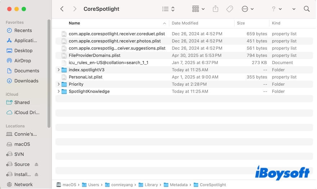The height and width of the screenshot is (189, 317).
Task: Click the Tags toolbar icon
Action: pyautogui.click(x=229, y=9)
